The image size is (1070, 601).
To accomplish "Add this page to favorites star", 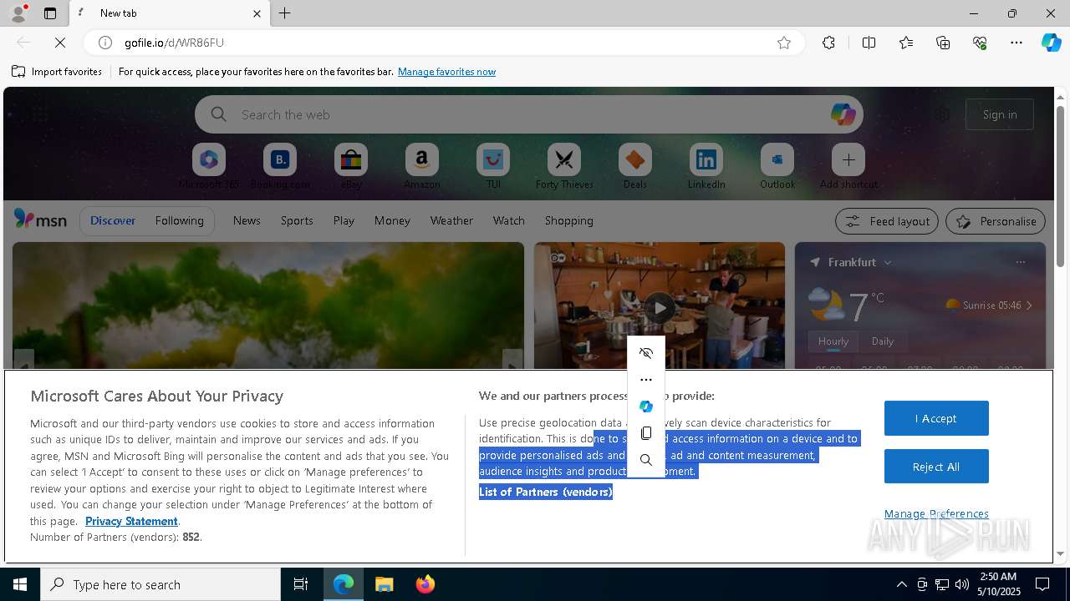I will (x=784, y=43).
